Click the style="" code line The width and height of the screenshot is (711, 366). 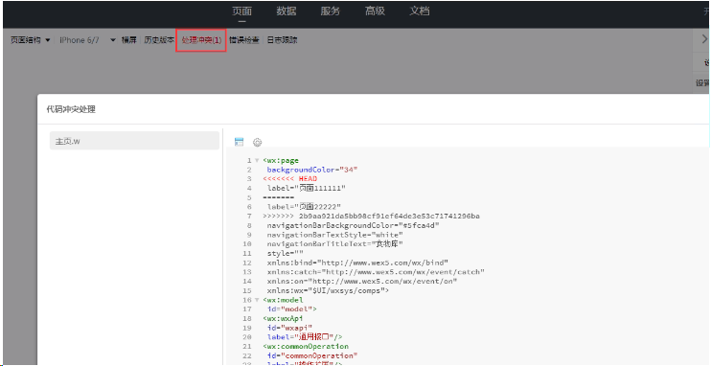[286, 253]
